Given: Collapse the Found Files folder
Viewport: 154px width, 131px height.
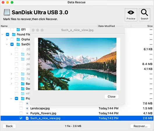Looking at the screenshot, I should pos(2,34).
